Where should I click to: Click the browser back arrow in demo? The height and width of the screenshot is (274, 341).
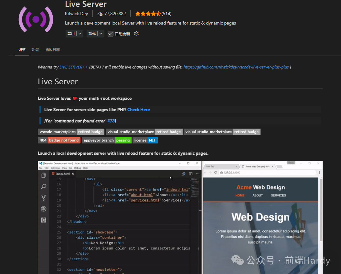(x=205, y=173)
